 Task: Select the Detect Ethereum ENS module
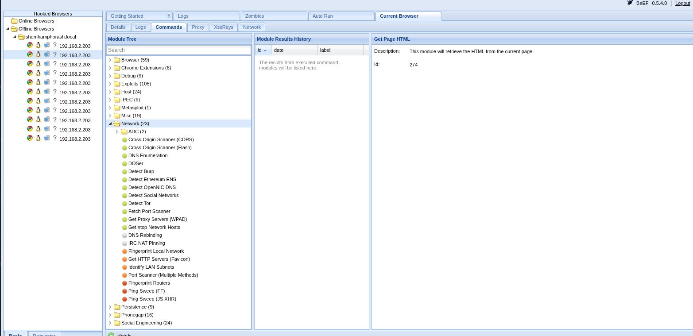point(152,179)
